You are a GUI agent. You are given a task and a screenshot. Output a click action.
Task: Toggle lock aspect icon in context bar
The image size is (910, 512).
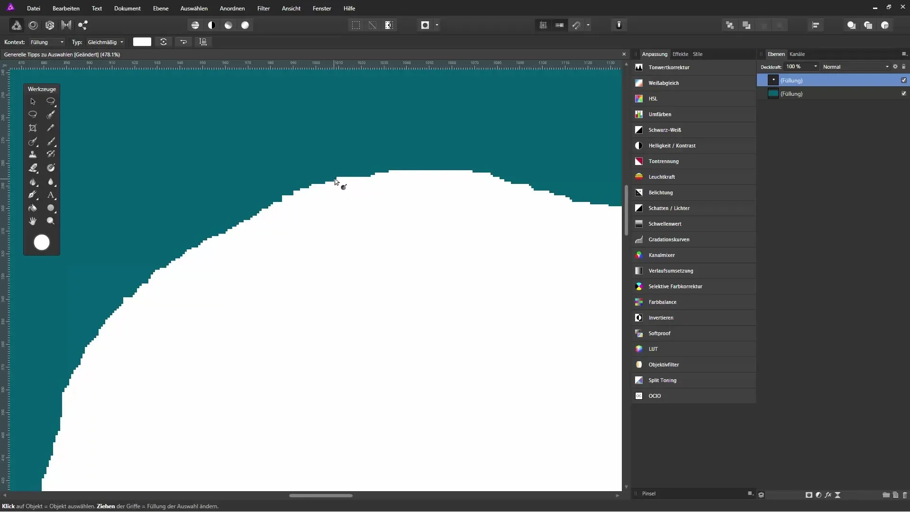[x=203, y=42]
